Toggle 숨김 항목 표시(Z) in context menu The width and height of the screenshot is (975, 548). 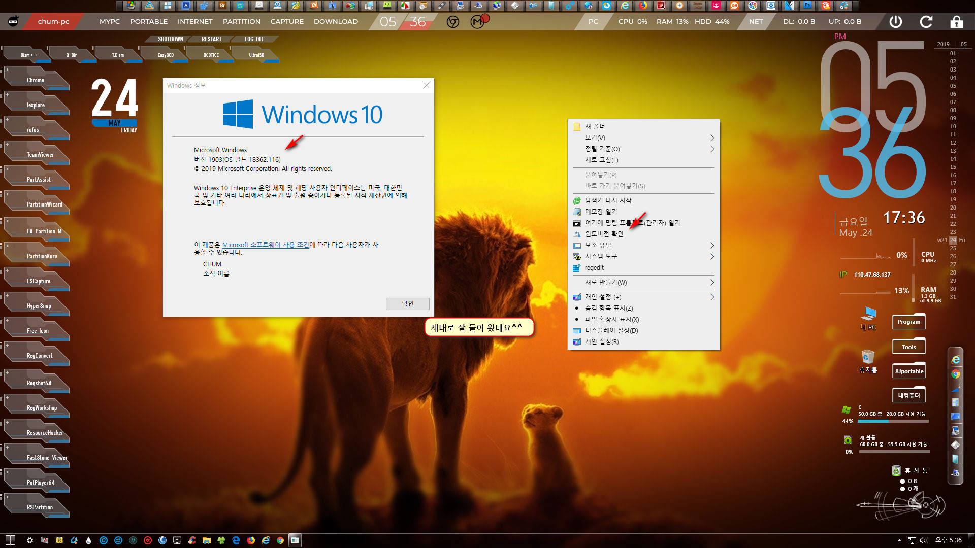[x=643, y=308]
